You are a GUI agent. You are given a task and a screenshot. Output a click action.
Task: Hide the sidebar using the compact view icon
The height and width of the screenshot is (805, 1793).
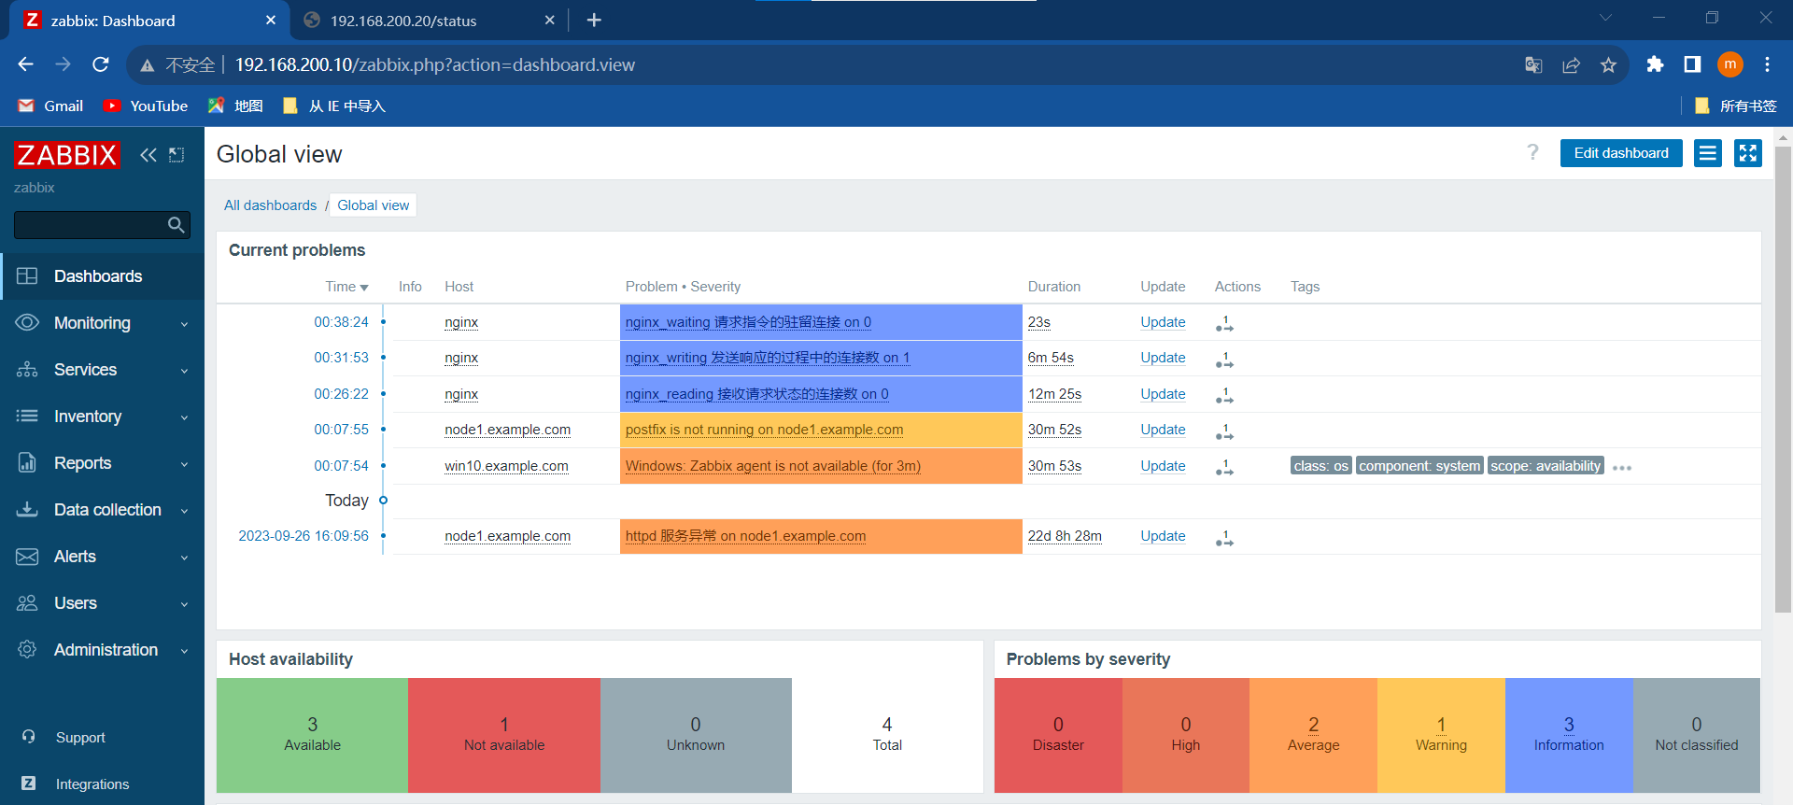176,155
